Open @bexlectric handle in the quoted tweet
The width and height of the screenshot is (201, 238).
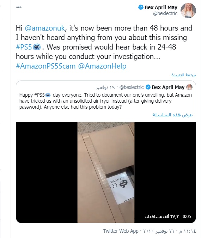tap(132, 87)
